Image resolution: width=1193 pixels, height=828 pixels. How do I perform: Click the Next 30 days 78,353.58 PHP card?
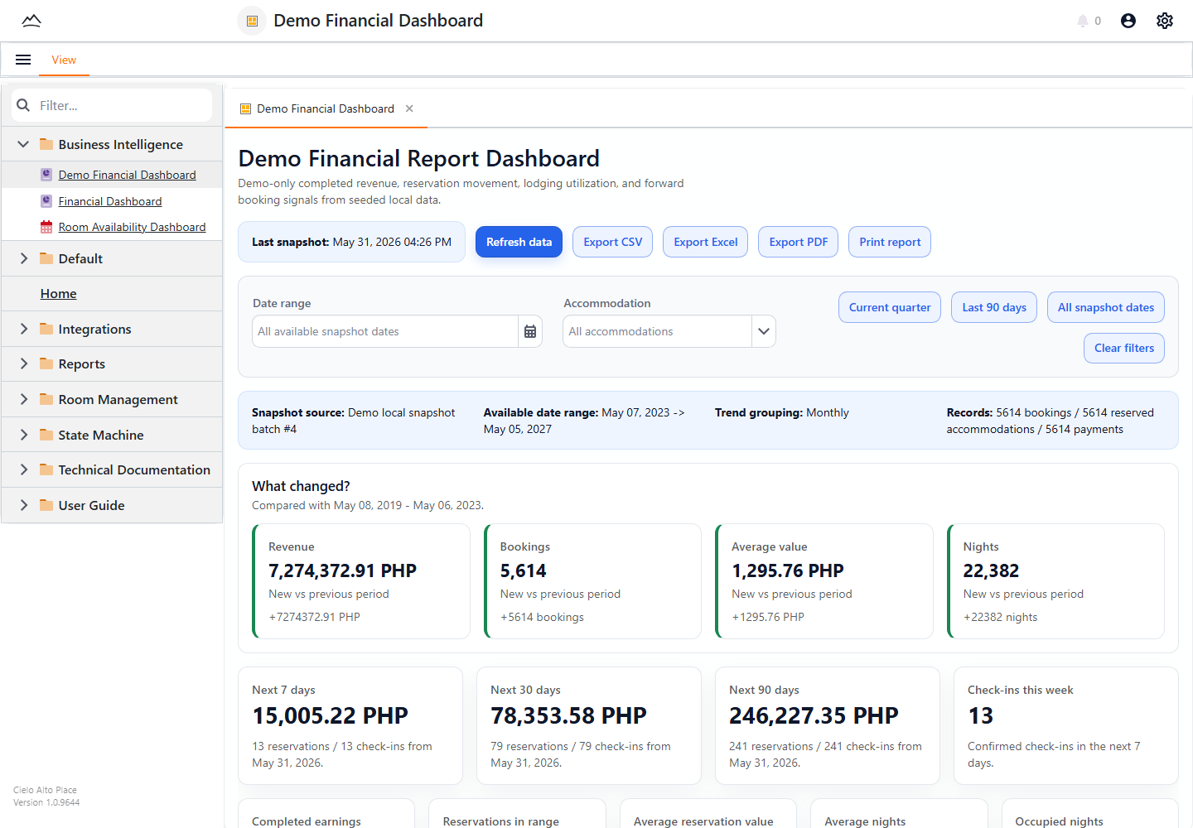point(589,725)
